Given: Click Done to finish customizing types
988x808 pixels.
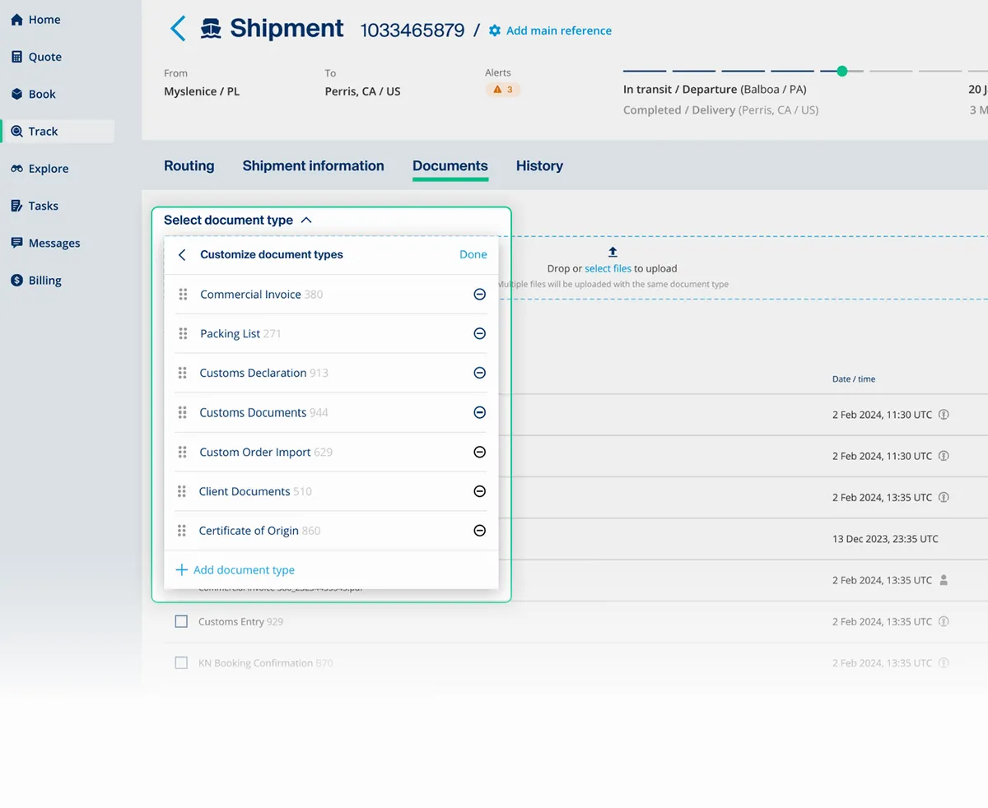Looking at the screenshot, I should point(473,254).
